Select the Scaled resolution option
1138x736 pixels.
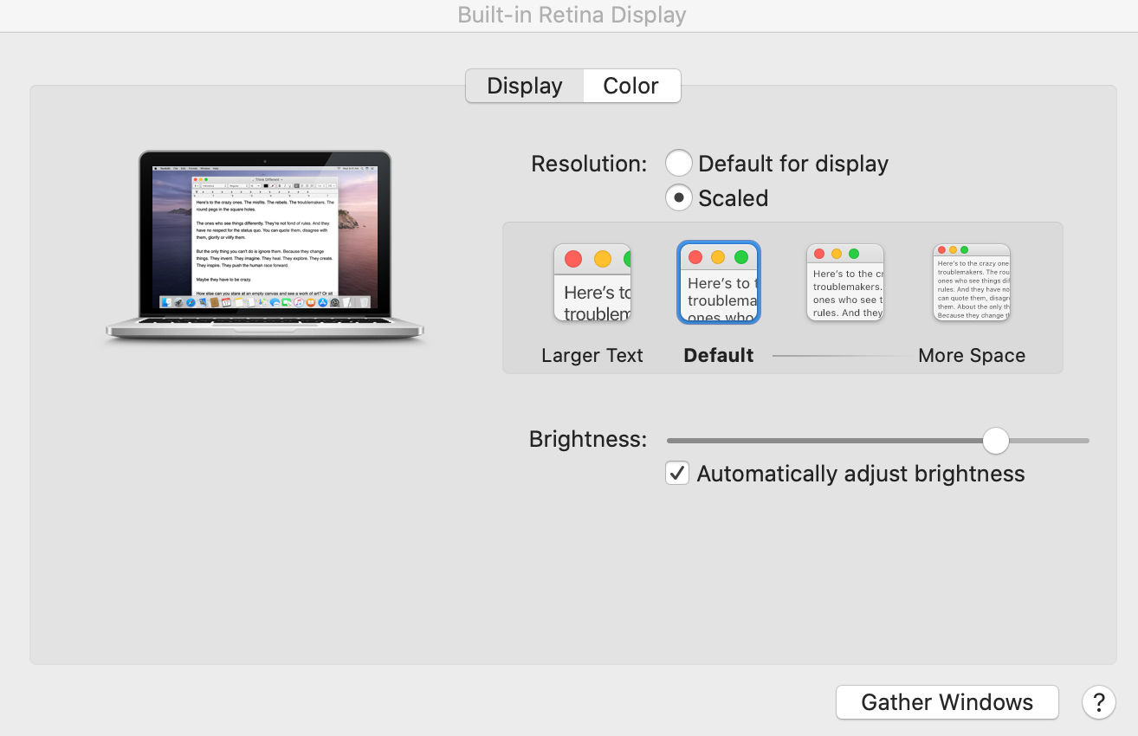(678, 198)
